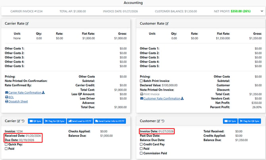
Task: Mark the customer as Paid
Action: tap(141, 149)
